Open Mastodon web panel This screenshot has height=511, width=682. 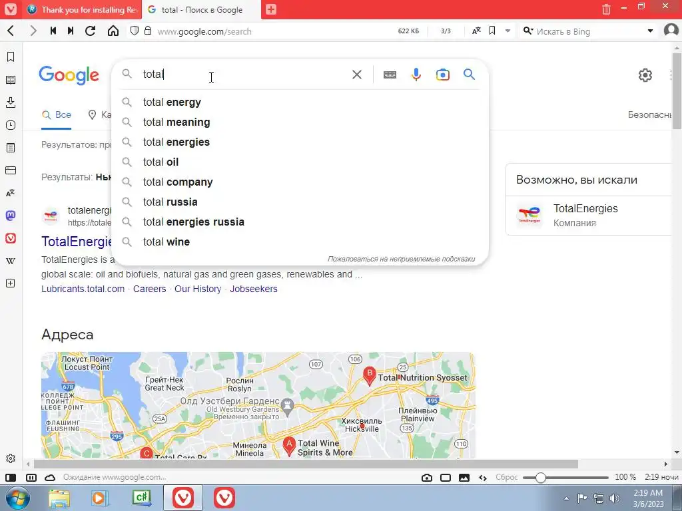[x=11, y=216]
